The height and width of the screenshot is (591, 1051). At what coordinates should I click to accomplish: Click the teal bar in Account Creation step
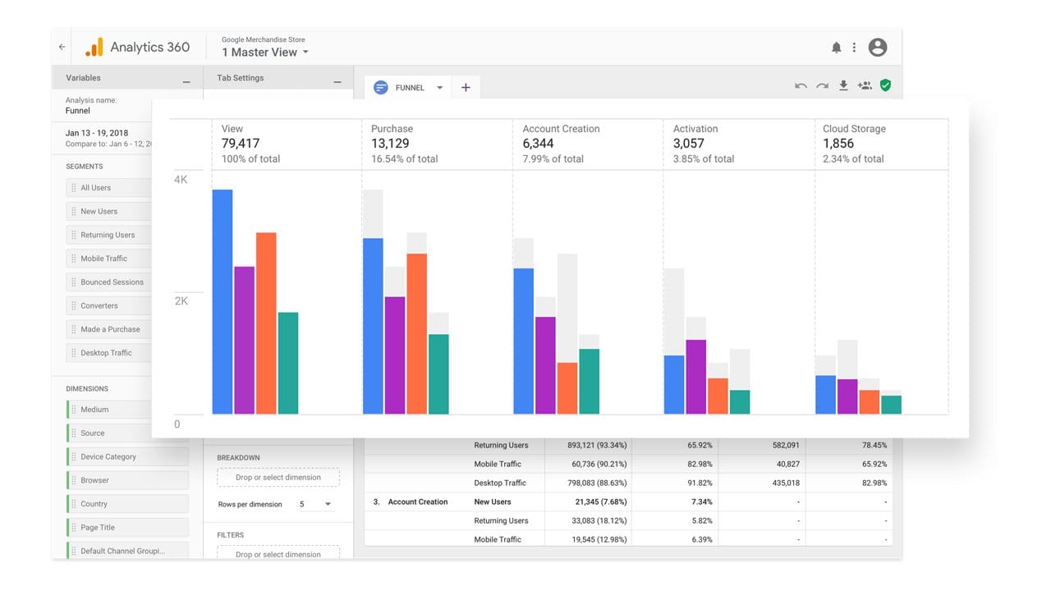point(590,382)
